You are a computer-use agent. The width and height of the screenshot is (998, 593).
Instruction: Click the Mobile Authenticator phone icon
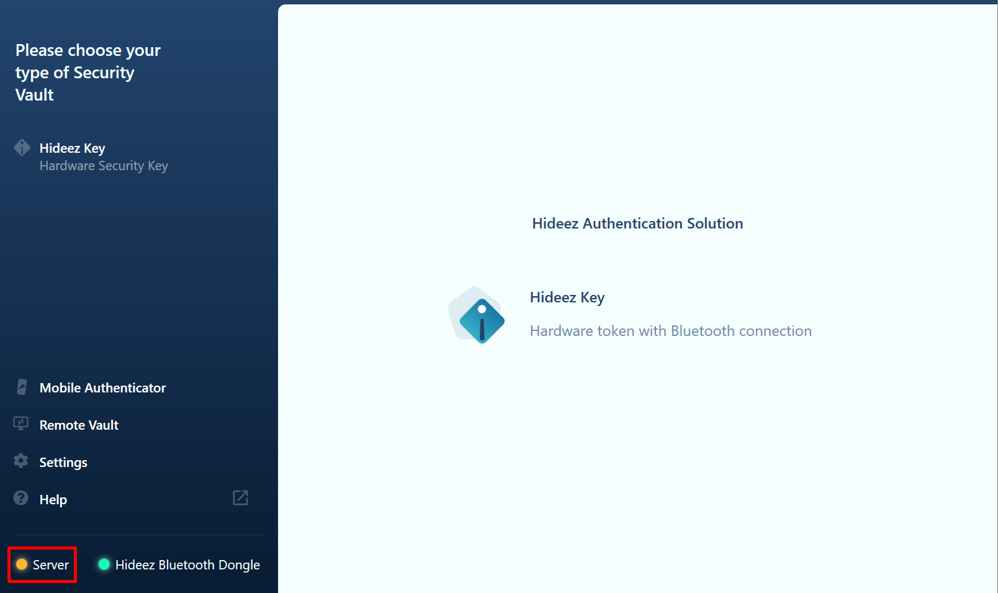(22, 387)
